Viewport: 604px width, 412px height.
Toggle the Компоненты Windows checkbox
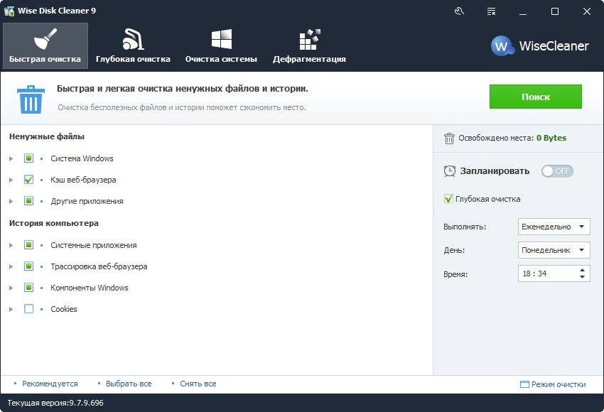coord(29,288)
